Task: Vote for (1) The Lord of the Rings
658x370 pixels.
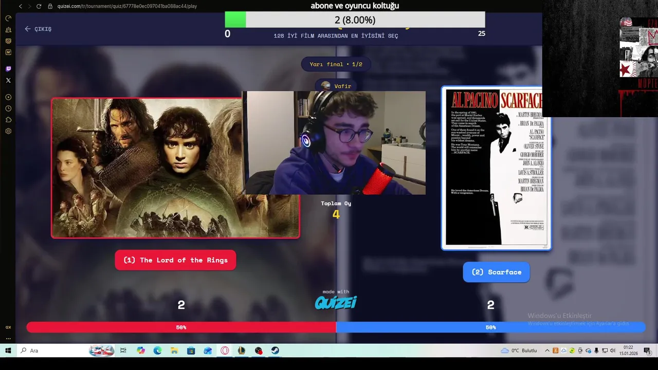Action: (x=175, y=260)
